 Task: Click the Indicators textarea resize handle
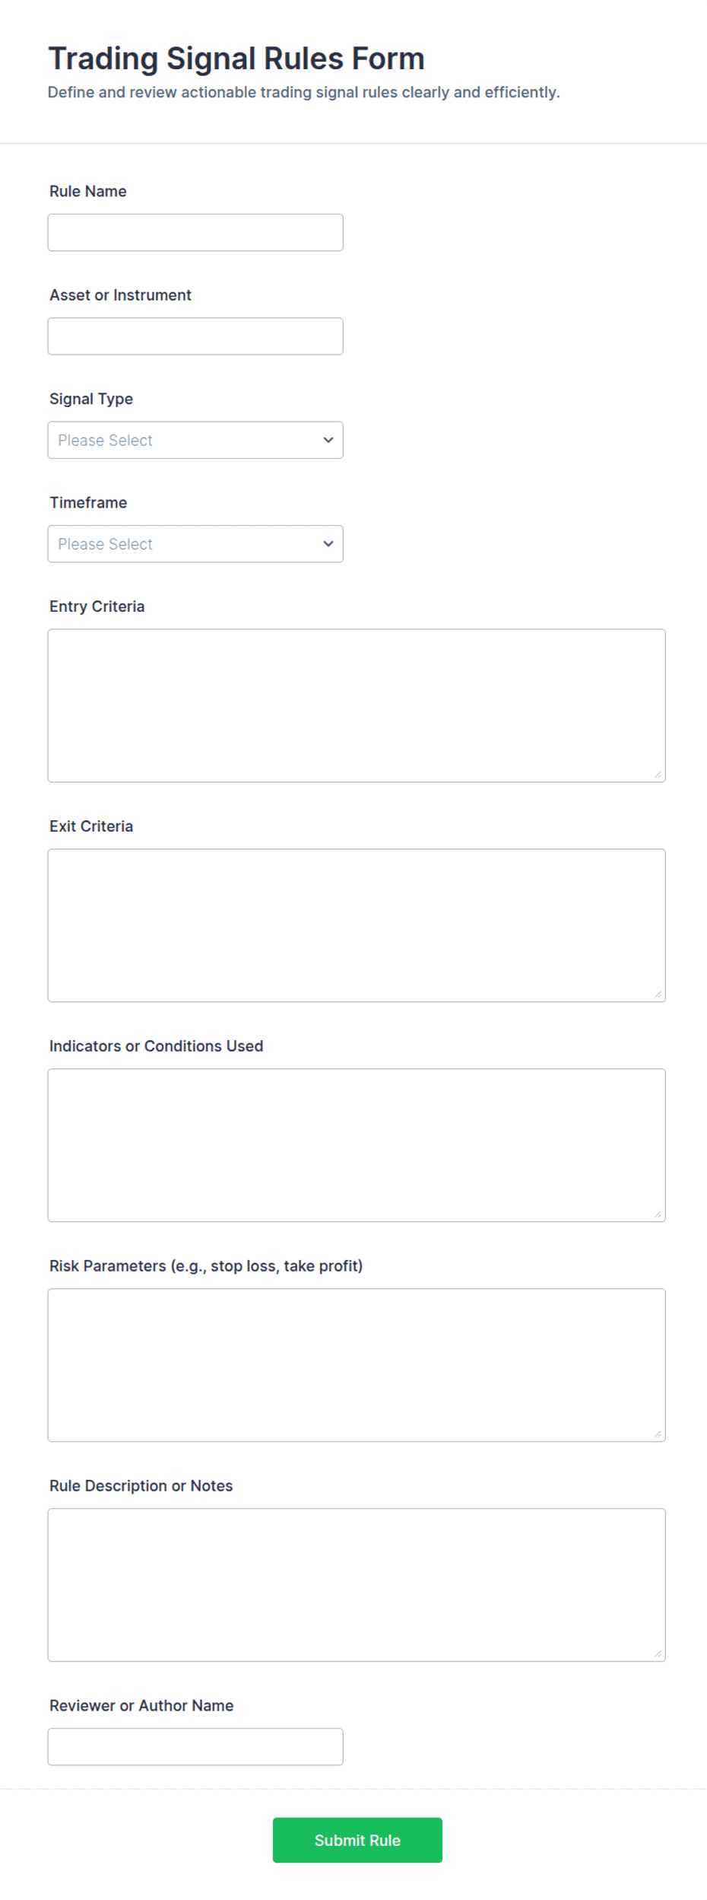(658, 1214)
